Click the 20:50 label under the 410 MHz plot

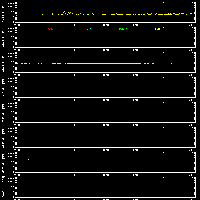tap(163, 50)
